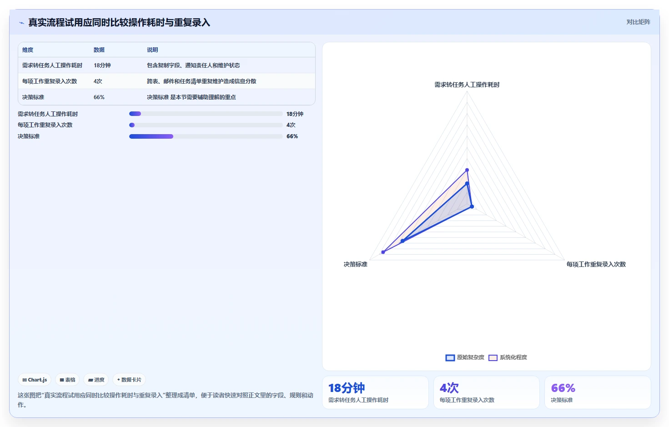Viewport: 669px width, 427px height.
Task: Select the 进度 tag chip
Action: 96,380
